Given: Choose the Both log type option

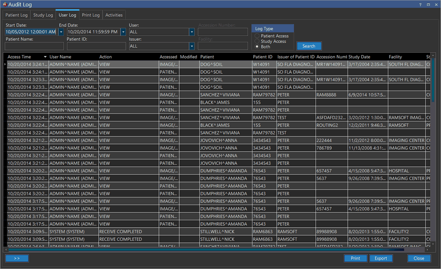Looking at the screenshot, I should click(257, 46).
